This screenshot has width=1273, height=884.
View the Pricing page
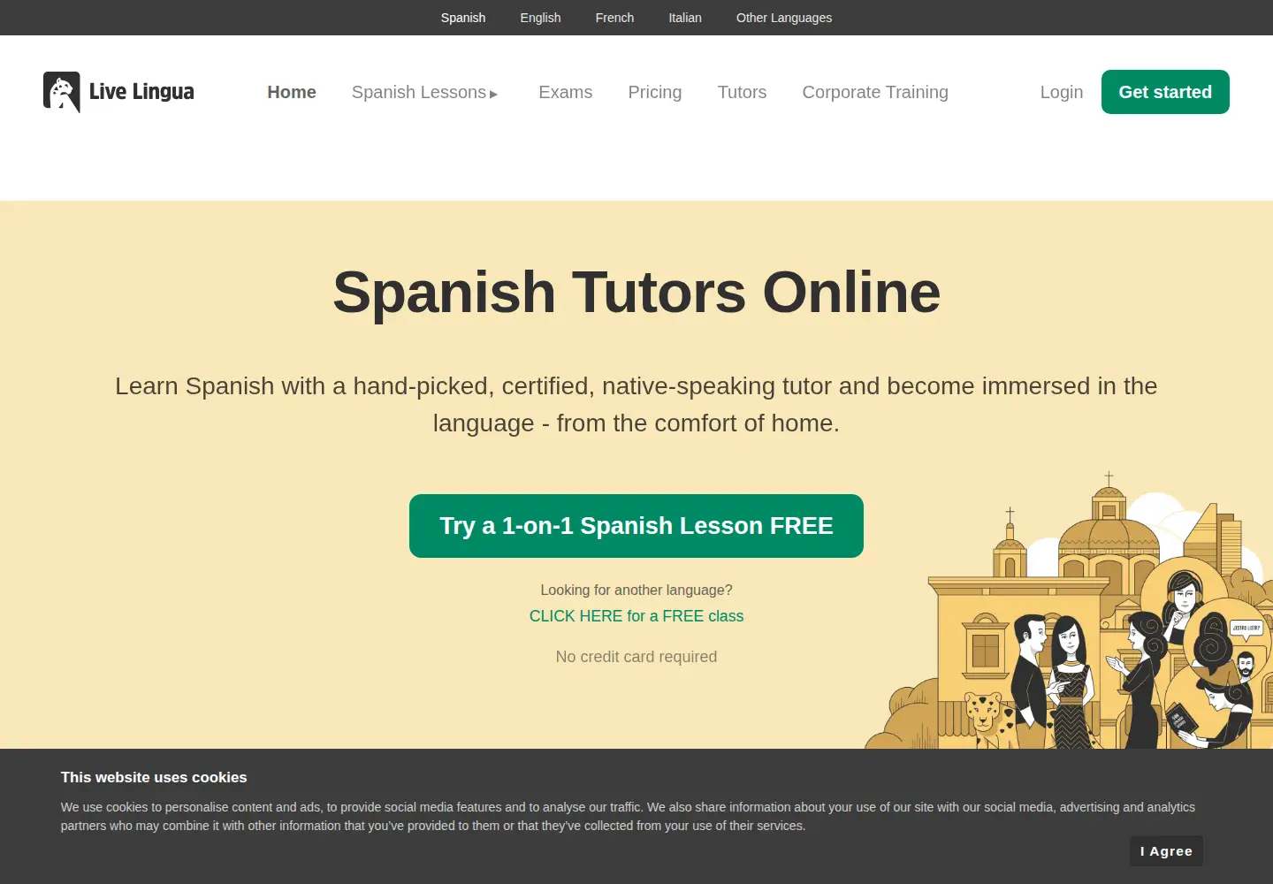(x=655, y=92)
